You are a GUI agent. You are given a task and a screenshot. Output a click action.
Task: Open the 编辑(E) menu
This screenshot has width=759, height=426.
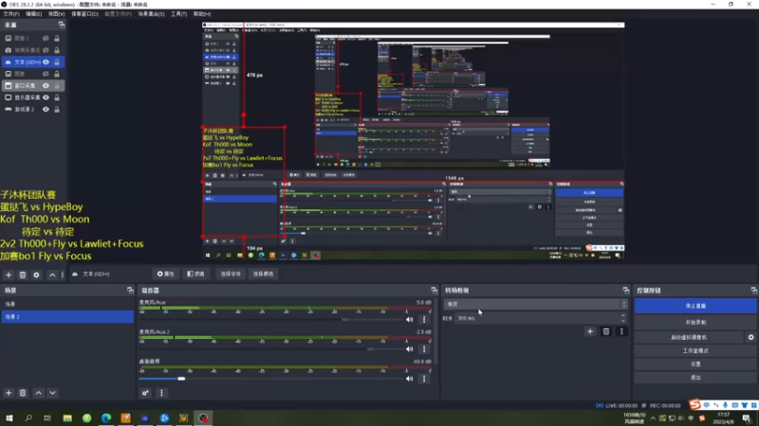point(33,14)
